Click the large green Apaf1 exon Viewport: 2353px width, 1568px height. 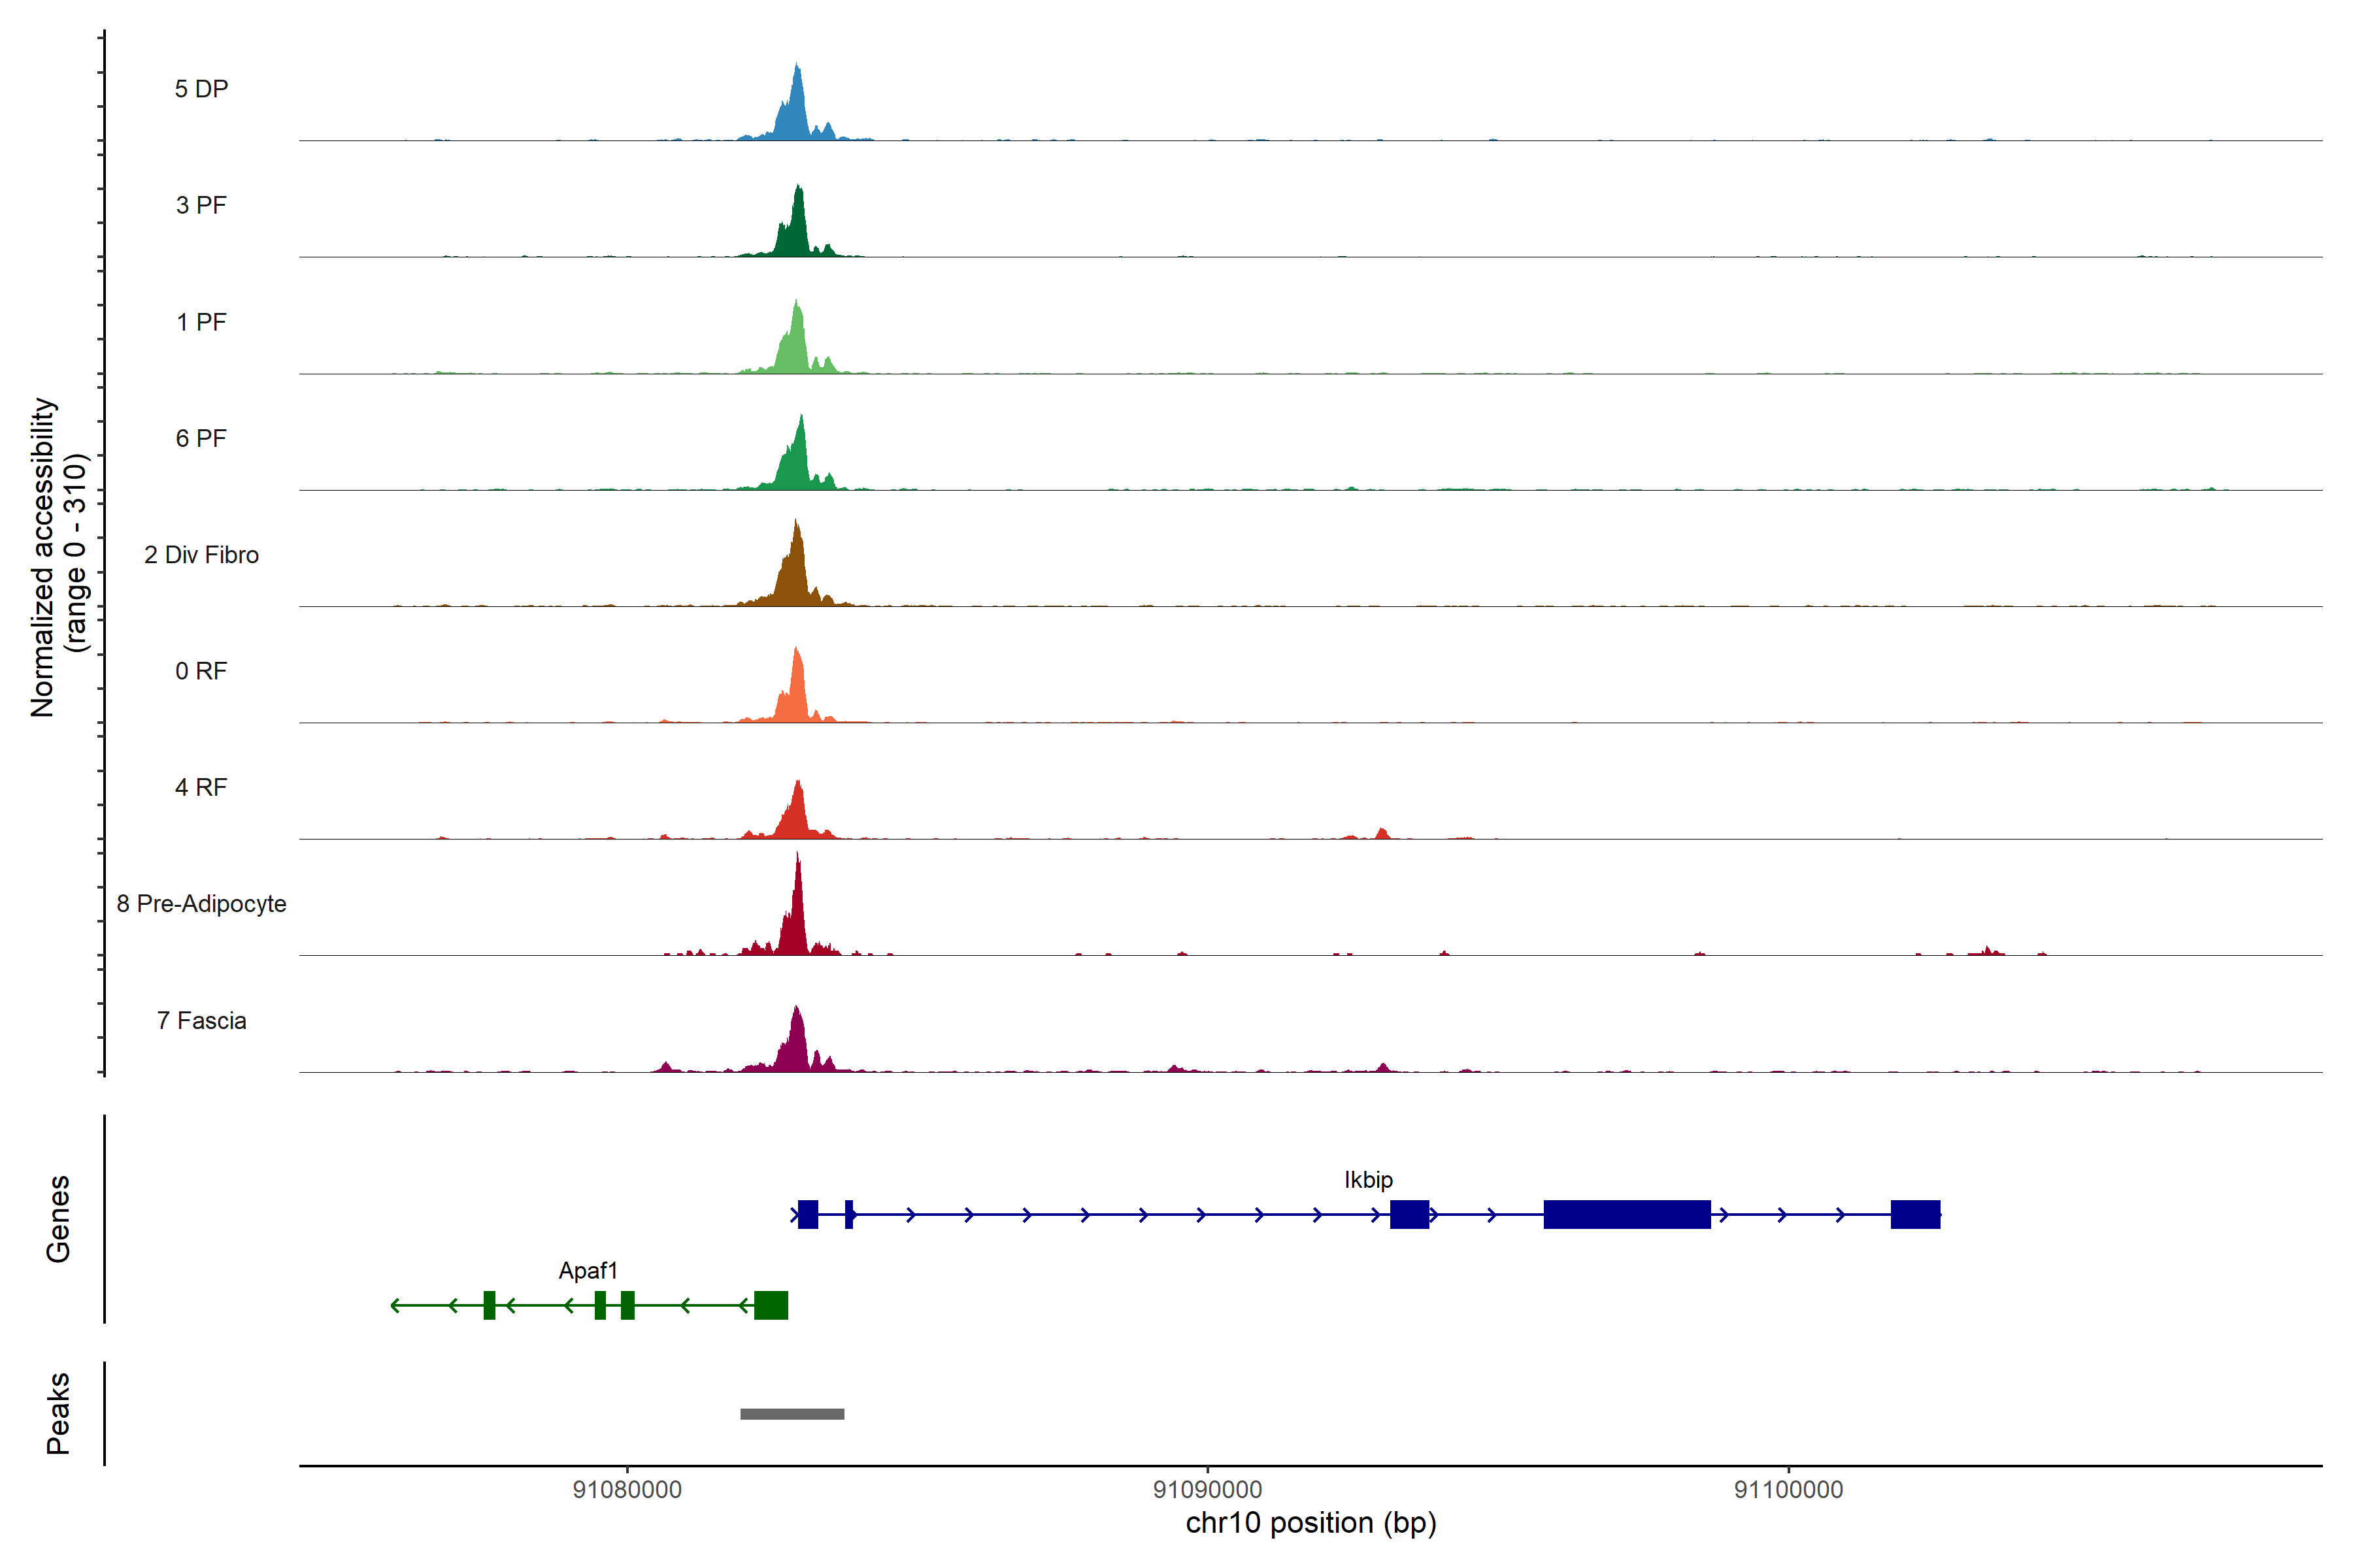click(771, 1305)
